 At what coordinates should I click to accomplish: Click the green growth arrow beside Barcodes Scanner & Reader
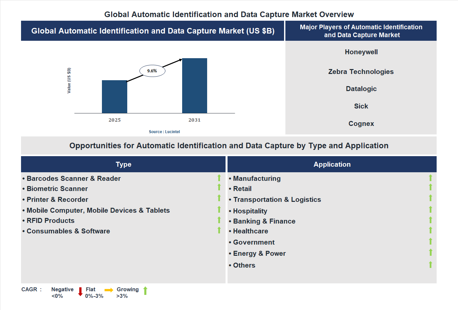click(x=219, y=178)
